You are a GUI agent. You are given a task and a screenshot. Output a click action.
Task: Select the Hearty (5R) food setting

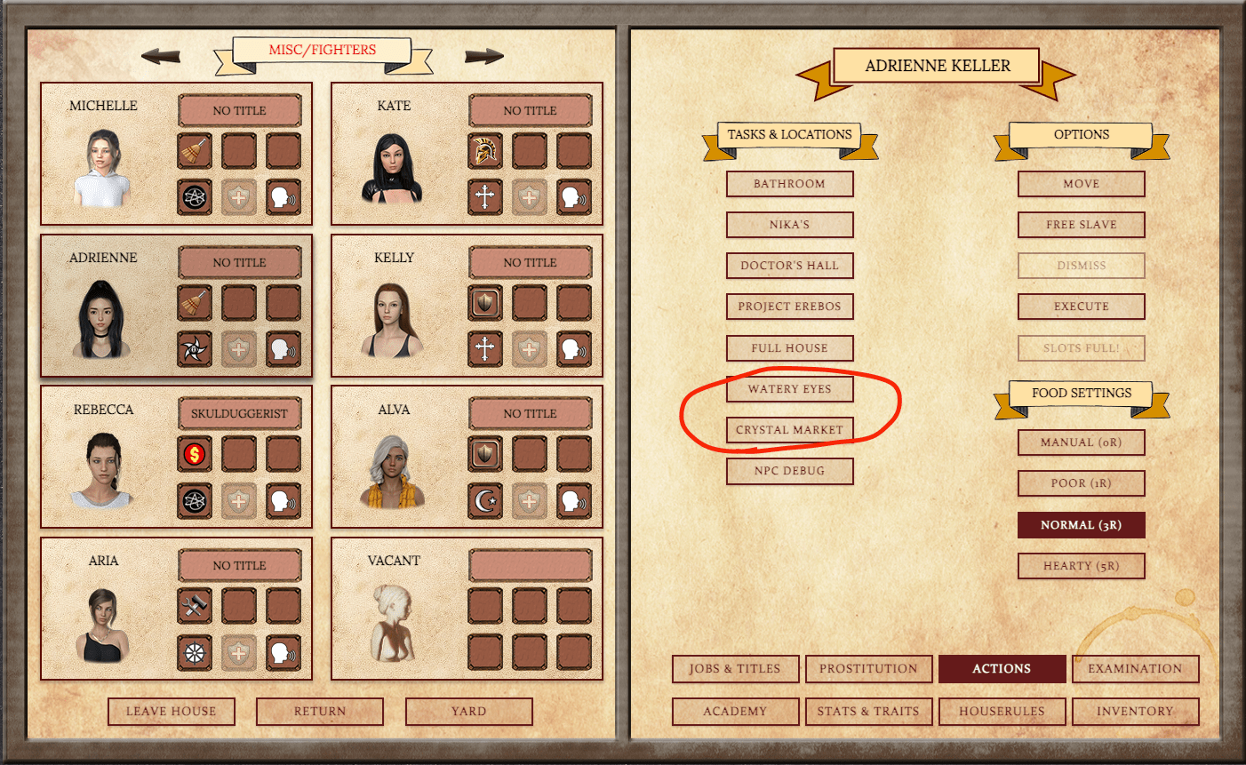tap(1081, 566)
